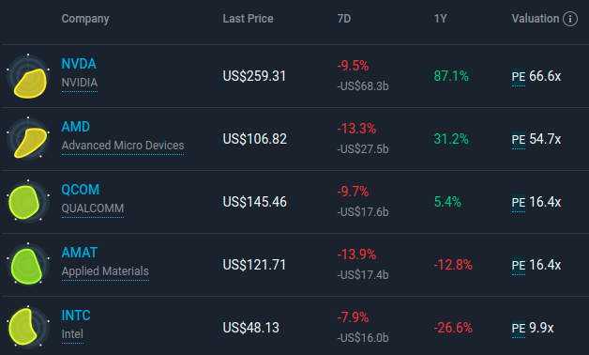The width and height of the screenshot is (589, 355).
Task: Click the QUALCOMM snowflake chart icon
Action: point(28,202)
